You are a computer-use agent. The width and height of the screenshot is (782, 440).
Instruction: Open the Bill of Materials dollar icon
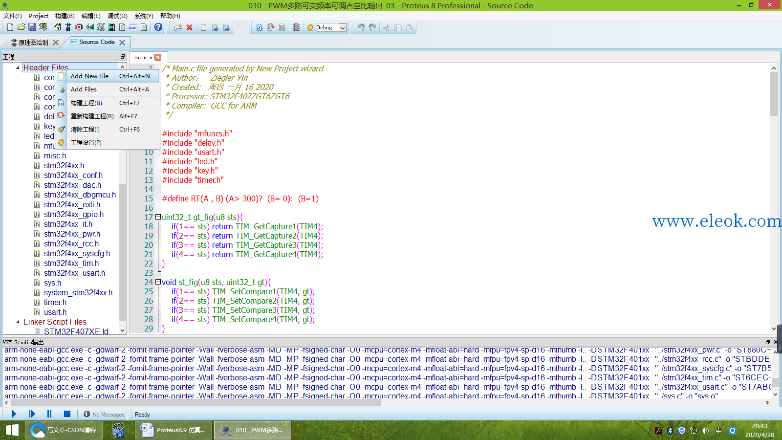(x=122, y=27)
